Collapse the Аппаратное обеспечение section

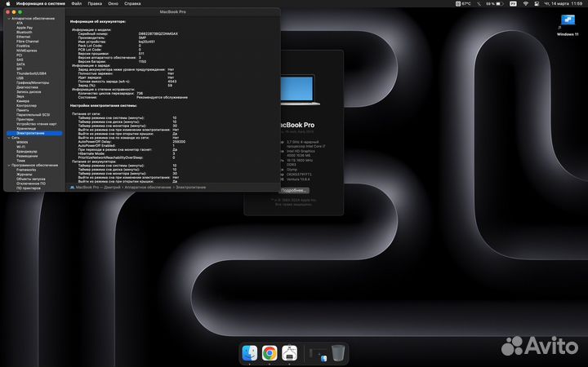pyautogui.click(x=9, y=18)
